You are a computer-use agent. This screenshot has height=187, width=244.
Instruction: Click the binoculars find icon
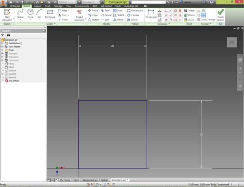(x=8, y=35)
